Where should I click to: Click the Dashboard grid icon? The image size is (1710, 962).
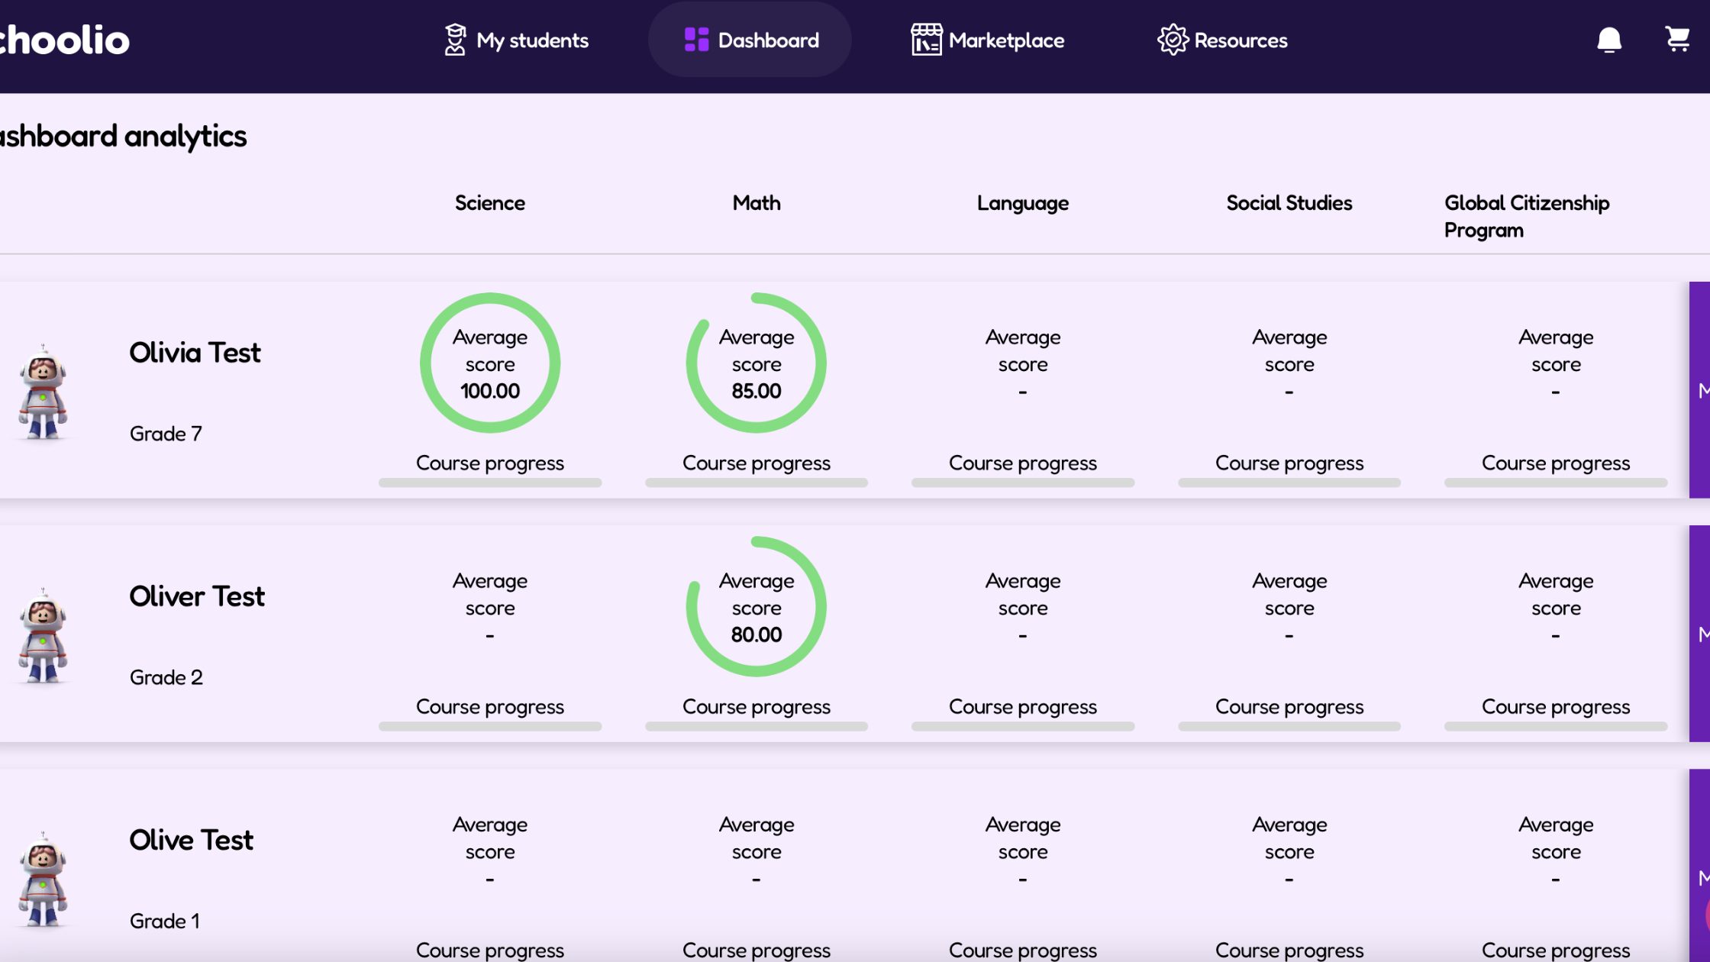click(x=696, y=40)
